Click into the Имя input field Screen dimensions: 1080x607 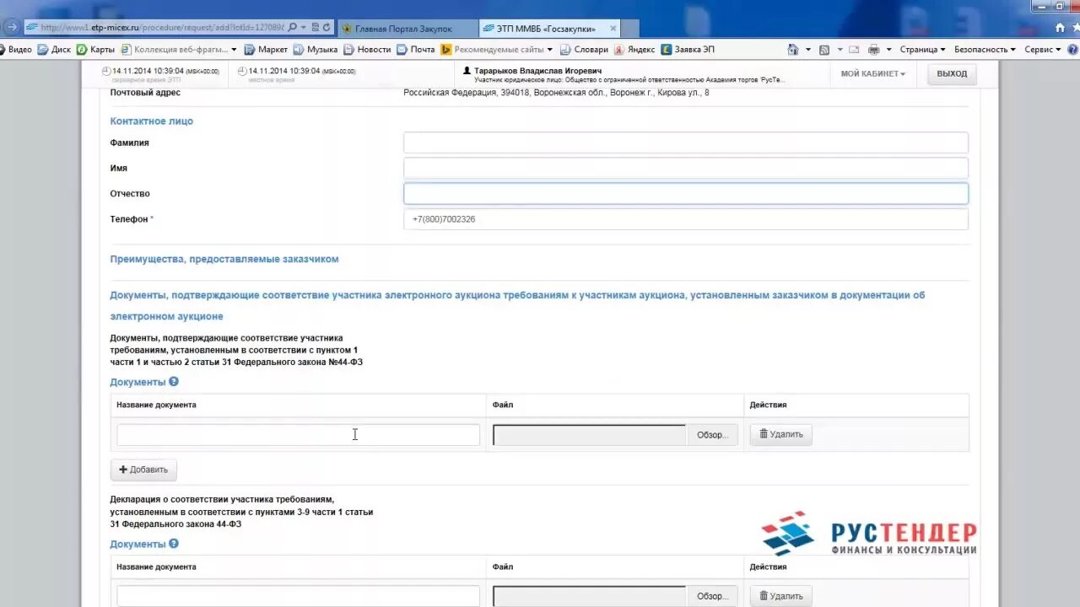pyautogui.click(x=685, y=168)
